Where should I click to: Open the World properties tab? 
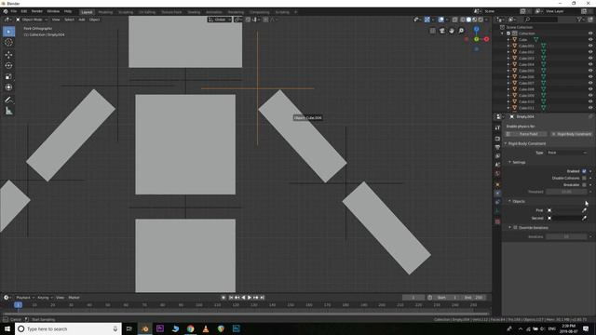[x=497, y=174]
